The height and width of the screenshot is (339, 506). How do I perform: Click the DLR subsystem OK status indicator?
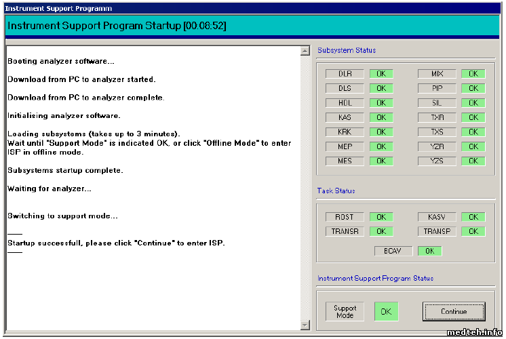[x=381, y=74]
